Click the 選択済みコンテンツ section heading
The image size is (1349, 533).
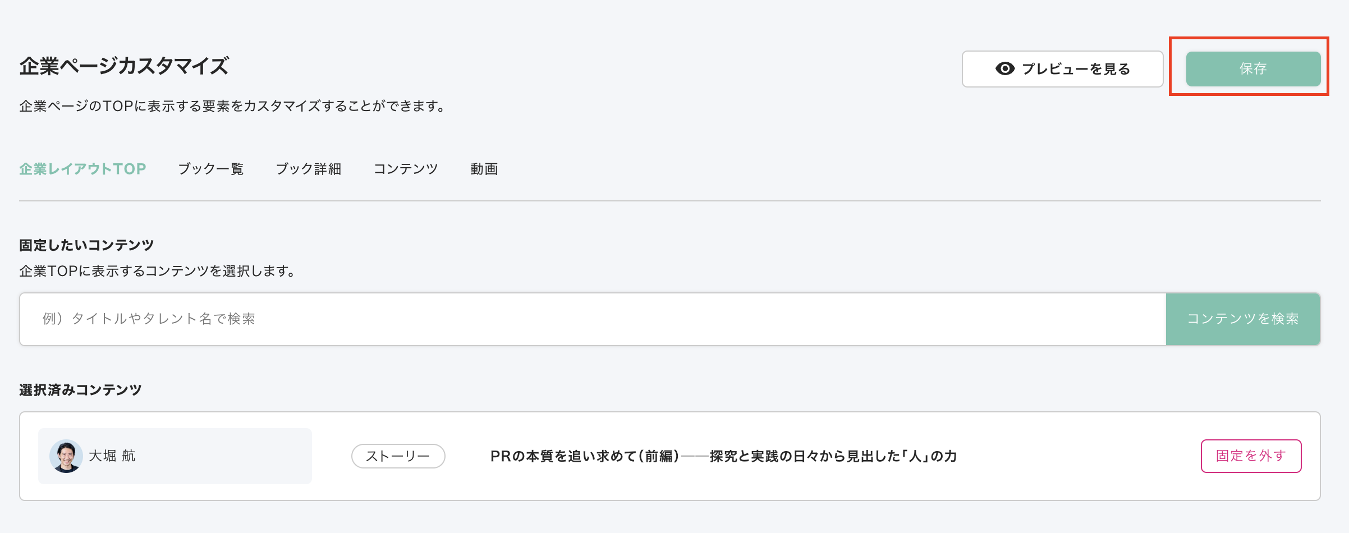click(x=80, y=390)
